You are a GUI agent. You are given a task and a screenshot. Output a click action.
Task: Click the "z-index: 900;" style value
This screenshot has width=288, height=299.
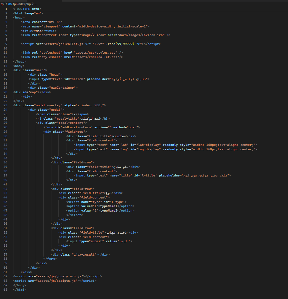pos(91,105)
